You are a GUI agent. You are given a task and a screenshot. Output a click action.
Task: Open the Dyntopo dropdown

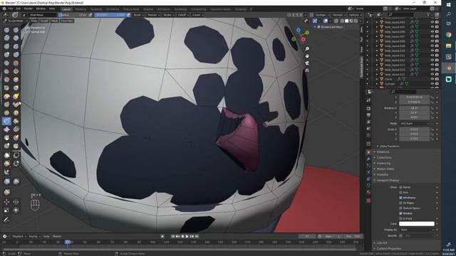tap(321, 15)
